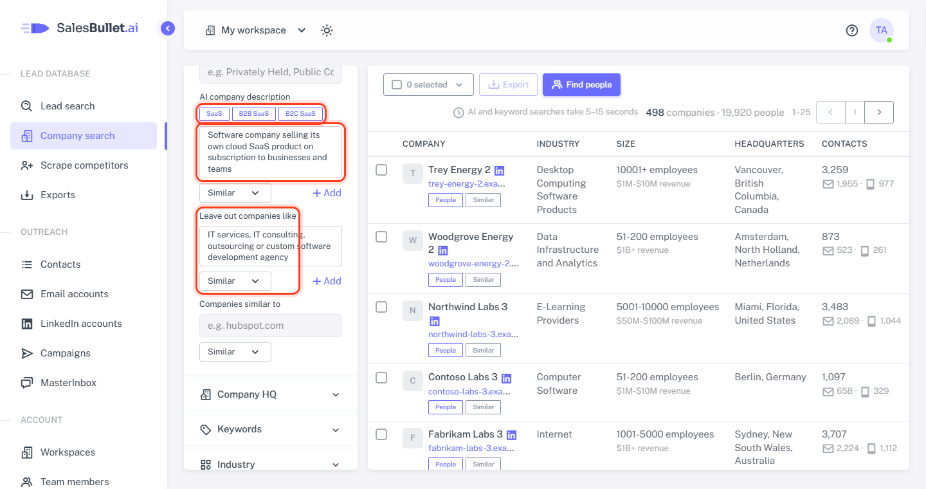Screen dimensions: 926x489
Task: Click the workspace building icon in header
Action: (210, 30)
